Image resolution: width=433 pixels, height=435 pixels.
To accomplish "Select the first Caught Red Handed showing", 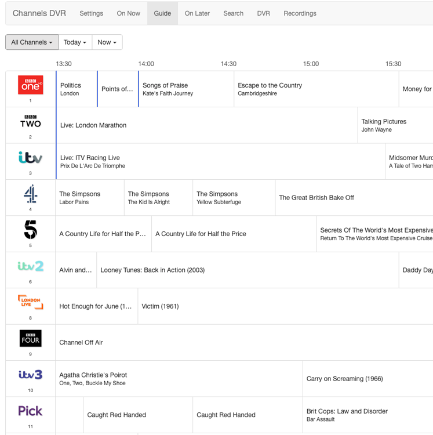I will [x=138, y=415].
